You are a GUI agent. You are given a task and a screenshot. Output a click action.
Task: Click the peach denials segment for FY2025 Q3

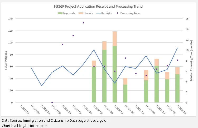click(x=146, y=75)
